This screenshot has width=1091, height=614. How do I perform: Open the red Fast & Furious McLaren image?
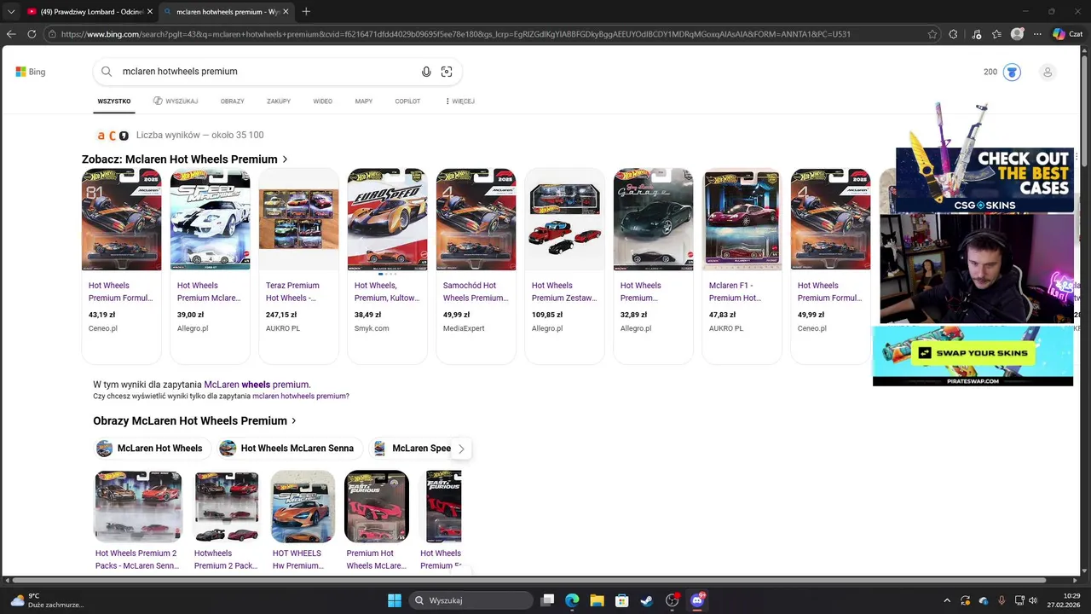[377, 507]
